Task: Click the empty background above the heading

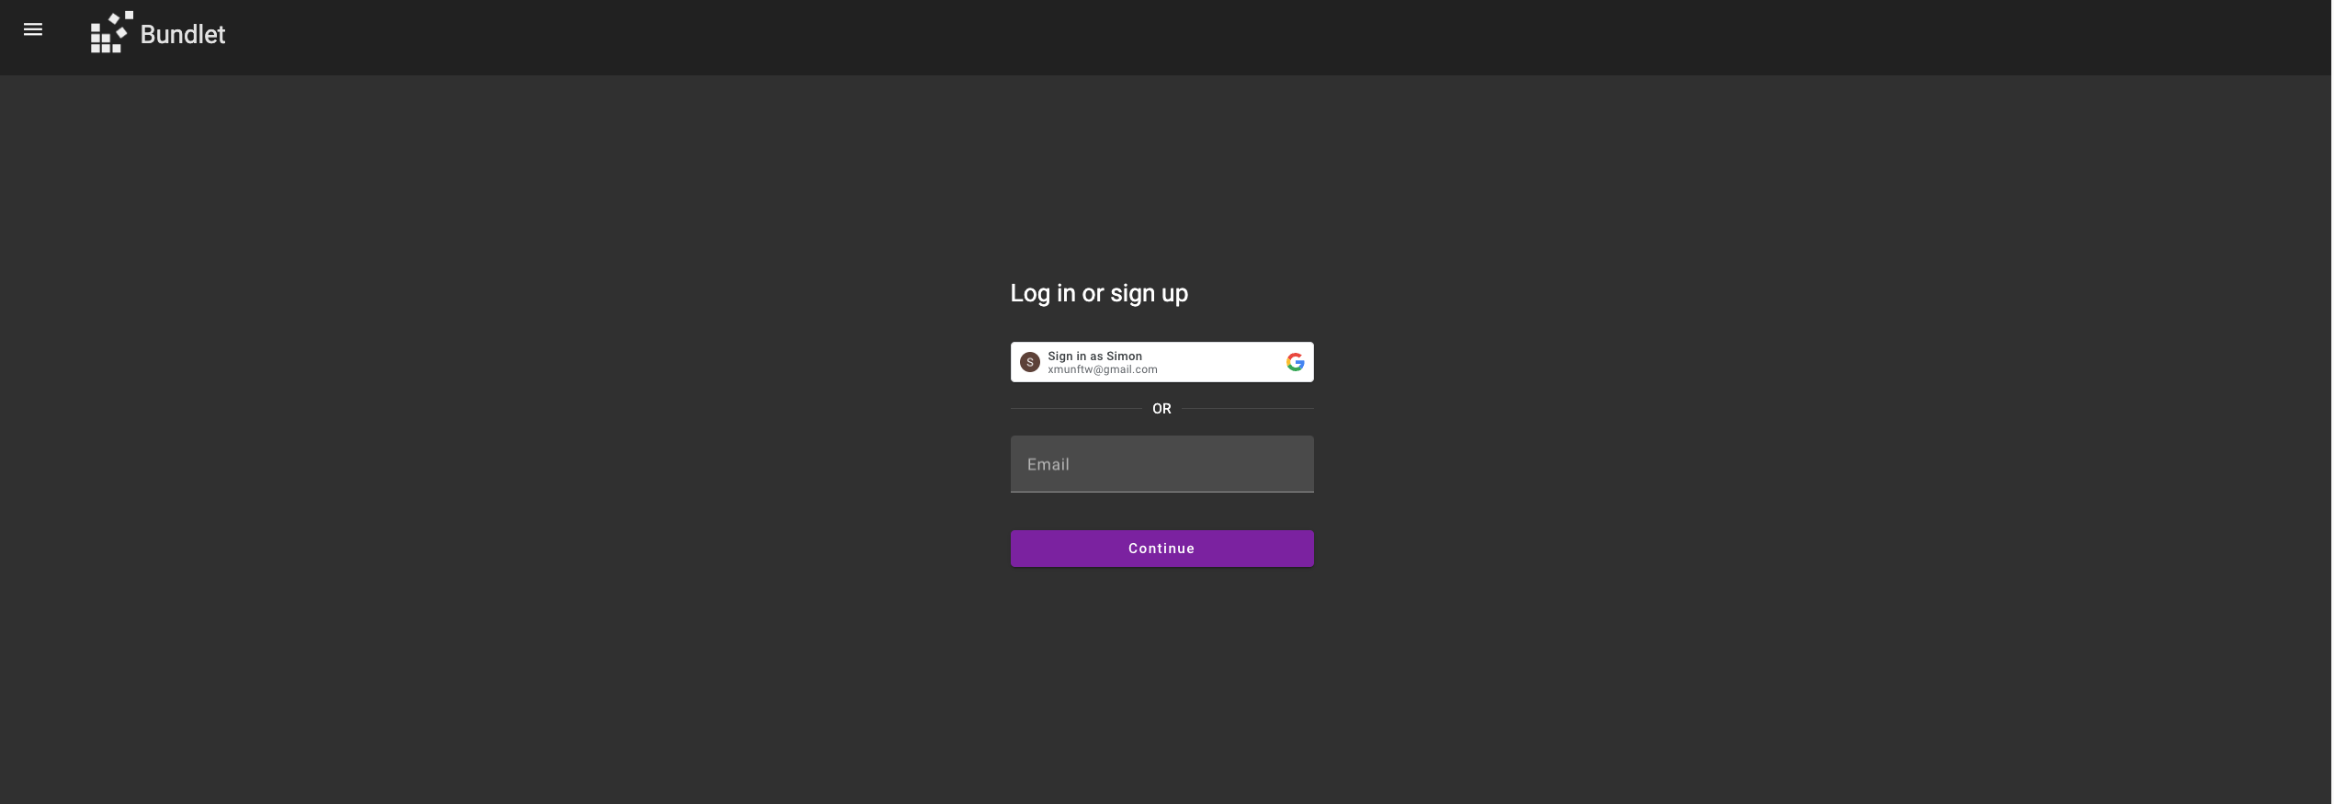Action: click(x=1161, y=175)
